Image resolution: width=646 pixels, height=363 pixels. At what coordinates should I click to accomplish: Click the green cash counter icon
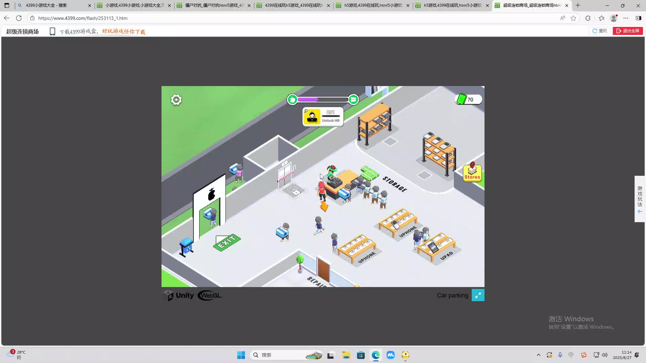tap(462, 99)
